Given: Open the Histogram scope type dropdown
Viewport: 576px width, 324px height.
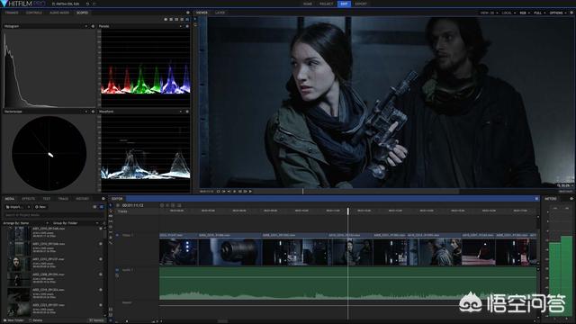Looking at the screenshot, I should click(86, 26).
